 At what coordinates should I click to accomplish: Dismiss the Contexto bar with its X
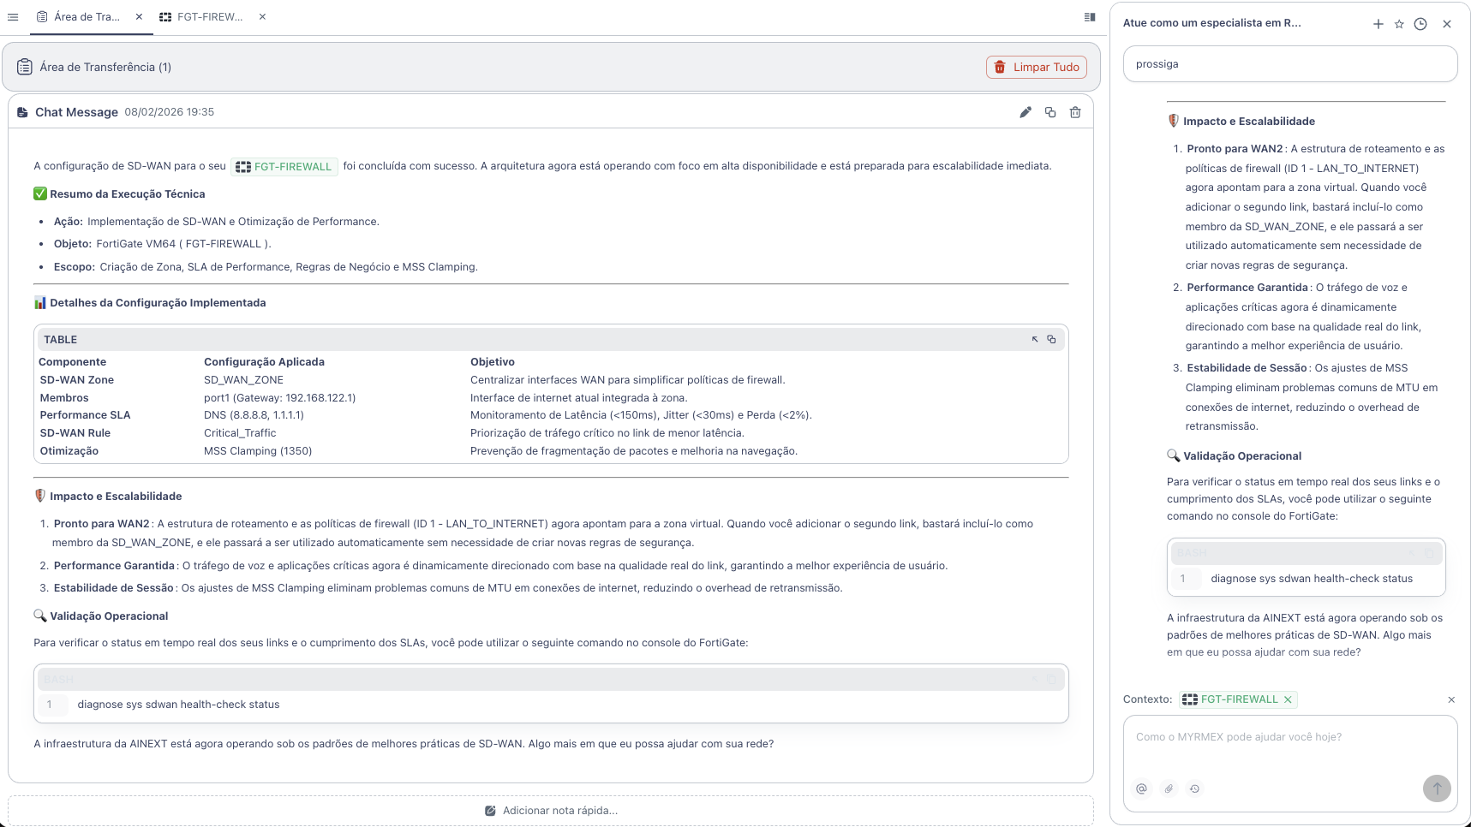pyautogui.click(x=1450, y=699)
